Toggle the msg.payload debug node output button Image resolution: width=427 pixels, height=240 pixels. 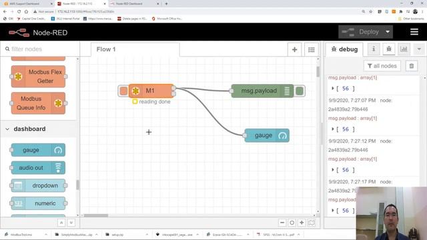click(300, 91)
